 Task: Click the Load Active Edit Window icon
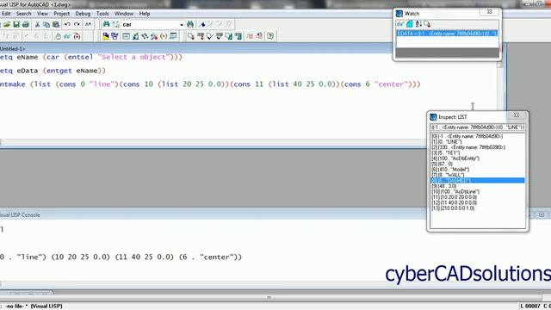coord(191,36)
